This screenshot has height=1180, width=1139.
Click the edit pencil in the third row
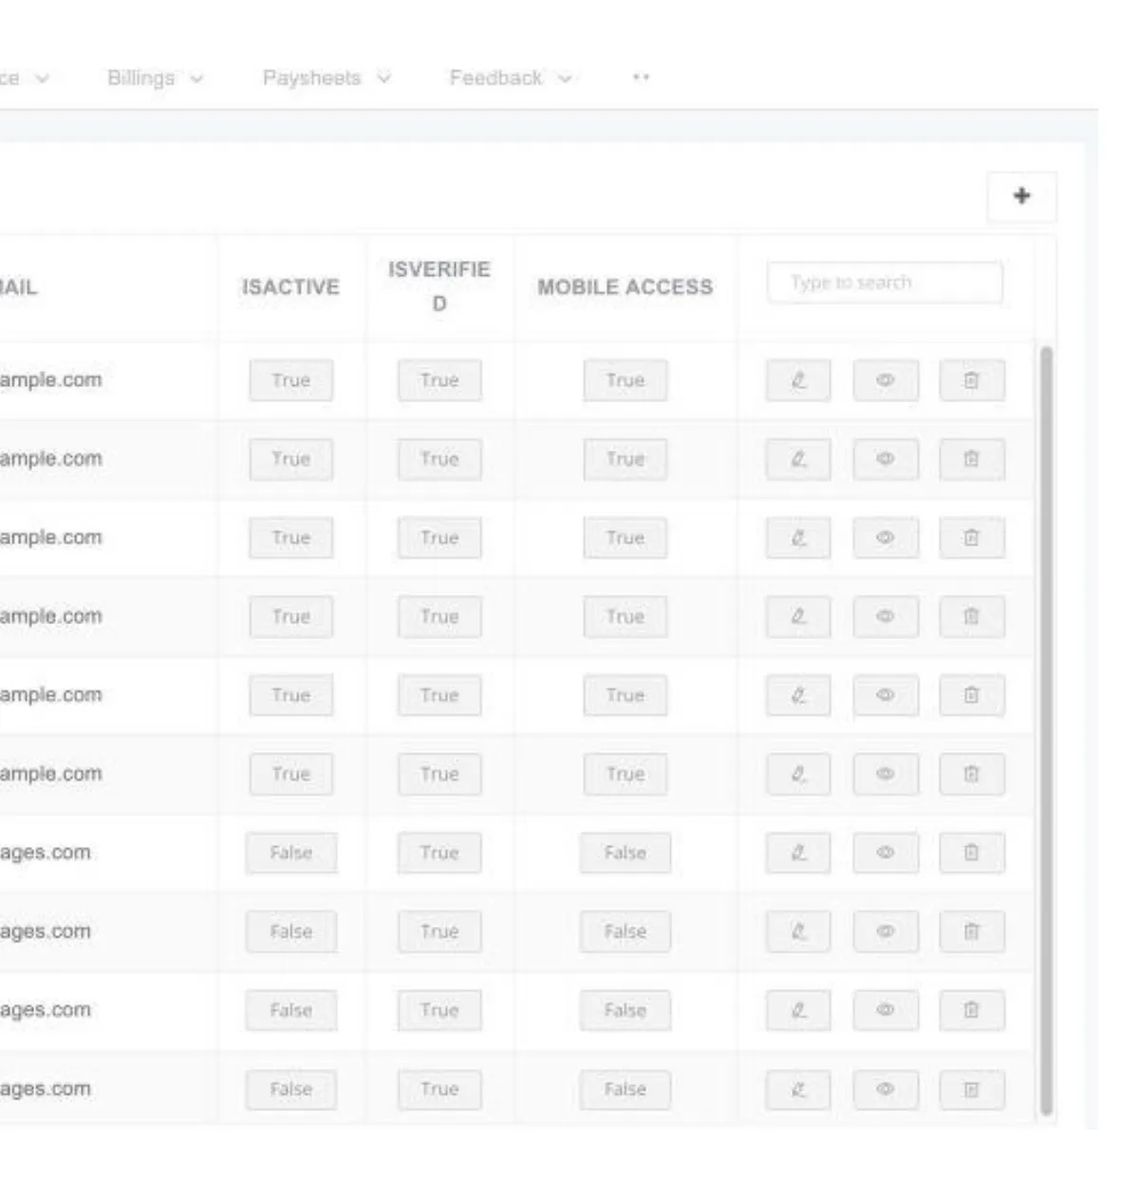[x=798, y=538]
